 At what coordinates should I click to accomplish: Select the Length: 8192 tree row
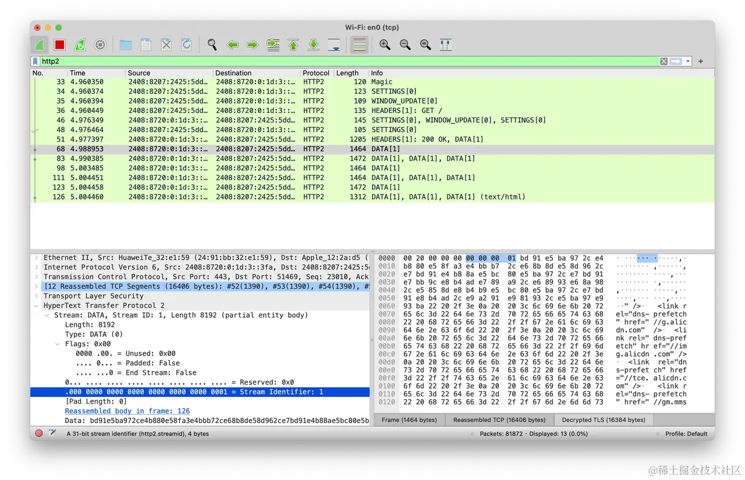point(200,325)
